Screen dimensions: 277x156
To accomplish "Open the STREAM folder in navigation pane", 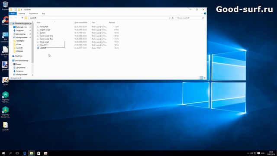I will [x=19, y=51].
